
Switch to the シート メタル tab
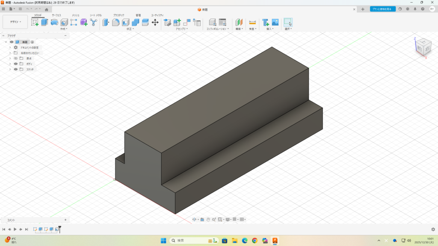click(x=95, y=15)
